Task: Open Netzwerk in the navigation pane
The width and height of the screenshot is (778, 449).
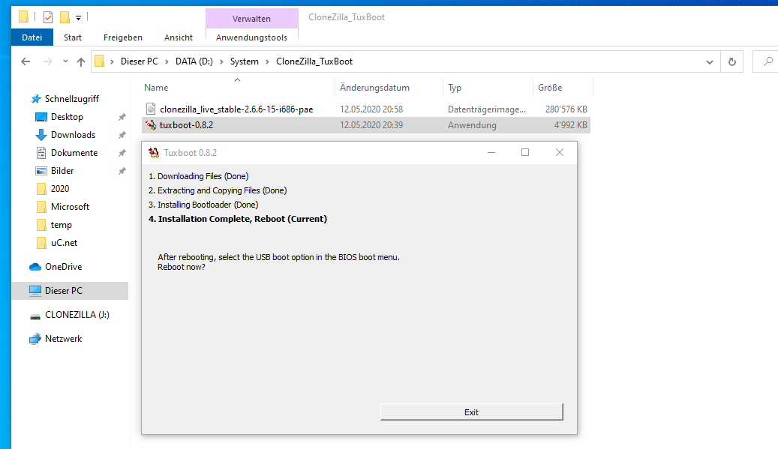Action: (x=63, y=339)
